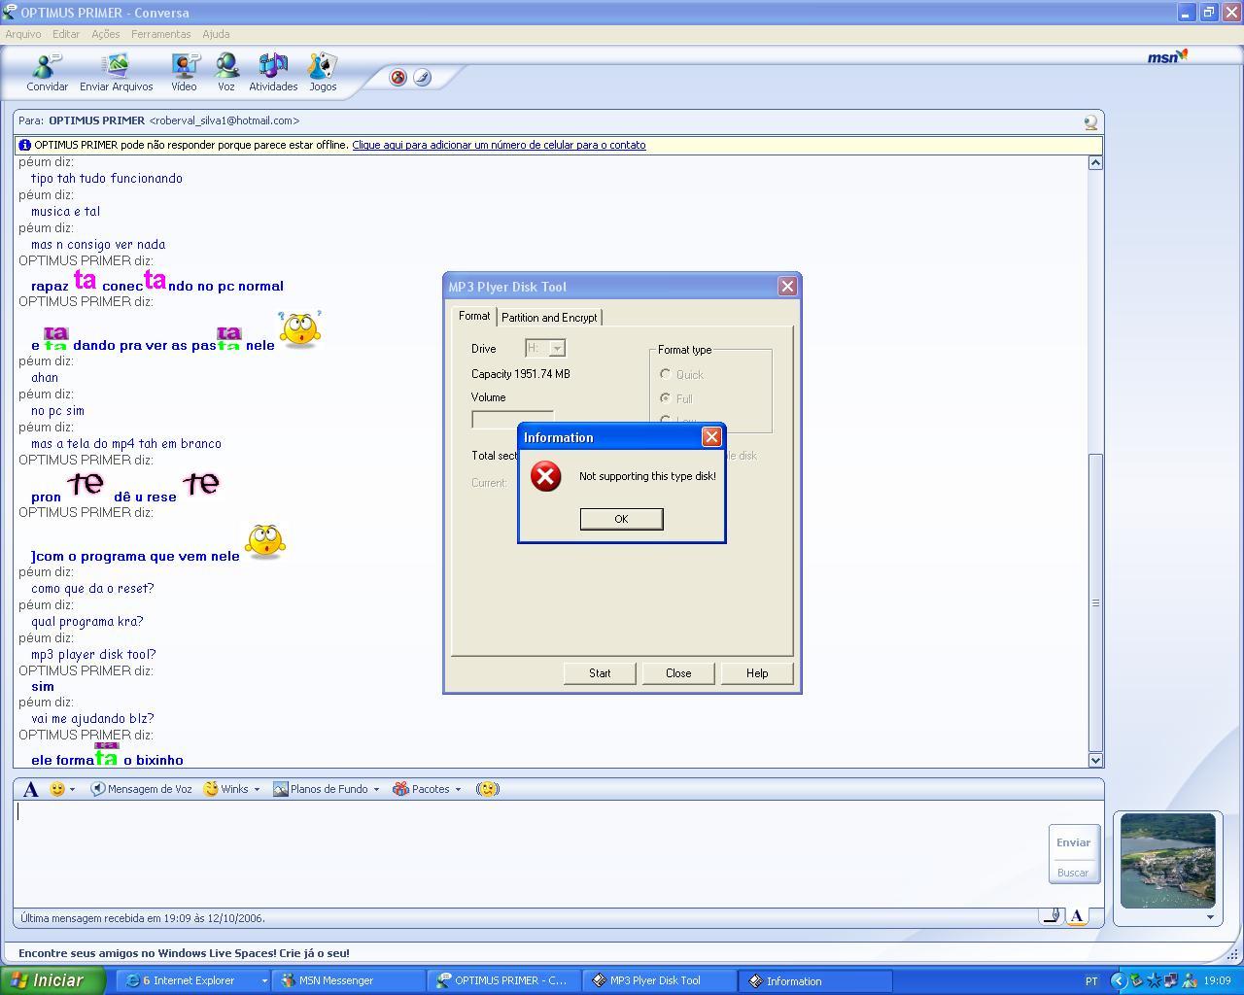
Task: Click the paintbrush color scheme icon
Action: point(422,78)
